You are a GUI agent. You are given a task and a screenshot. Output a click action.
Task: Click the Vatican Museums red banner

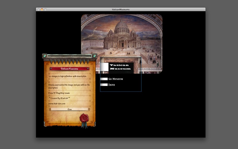pyautogui.click(x=70, y=69)
